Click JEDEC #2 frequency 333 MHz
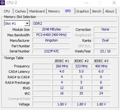The height and width of the screenshot is (110, 120). [81, 66]
